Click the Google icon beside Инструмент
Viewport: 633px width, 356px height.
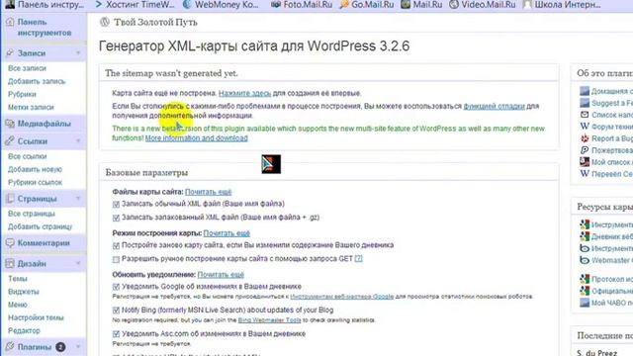(x=585, y=224)
